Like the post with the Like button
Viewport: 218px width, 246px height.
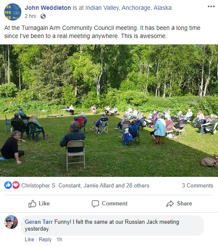click(x=39, y=203)
